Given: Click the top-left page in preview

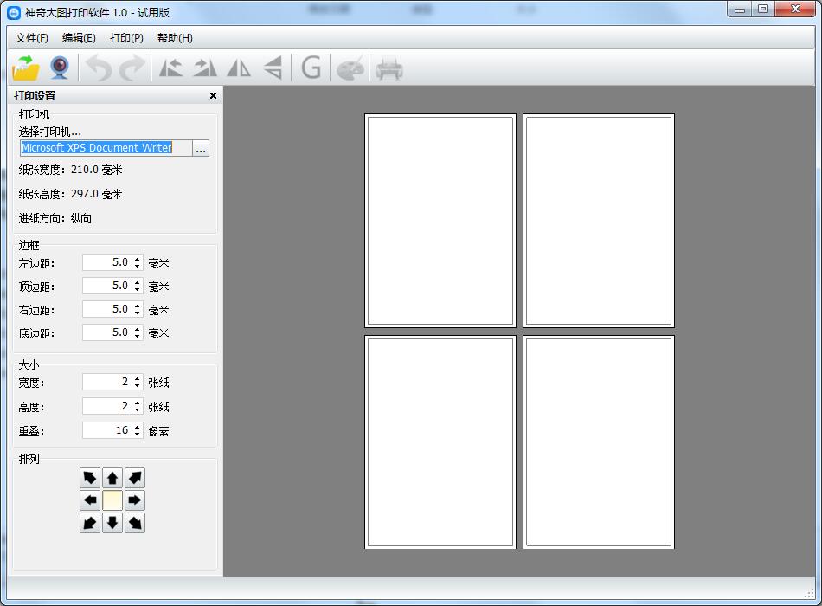Looking at the screenshot, I should [x=440, y=221].
